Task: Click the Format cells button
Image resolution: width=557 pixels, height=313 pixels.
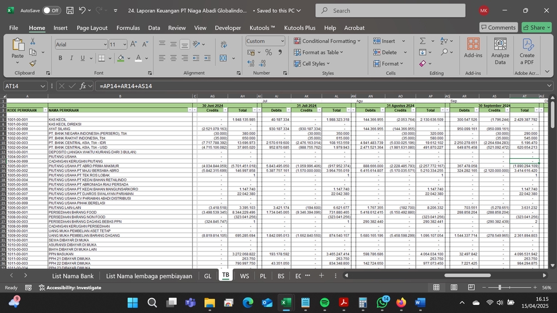Action: click(388, 64)
